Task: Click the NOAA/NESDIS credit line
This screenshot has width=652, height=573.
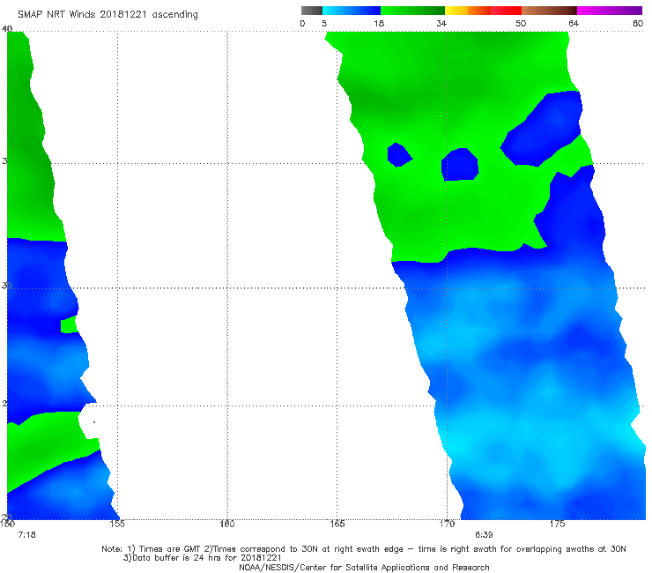Action: point(364,568)
